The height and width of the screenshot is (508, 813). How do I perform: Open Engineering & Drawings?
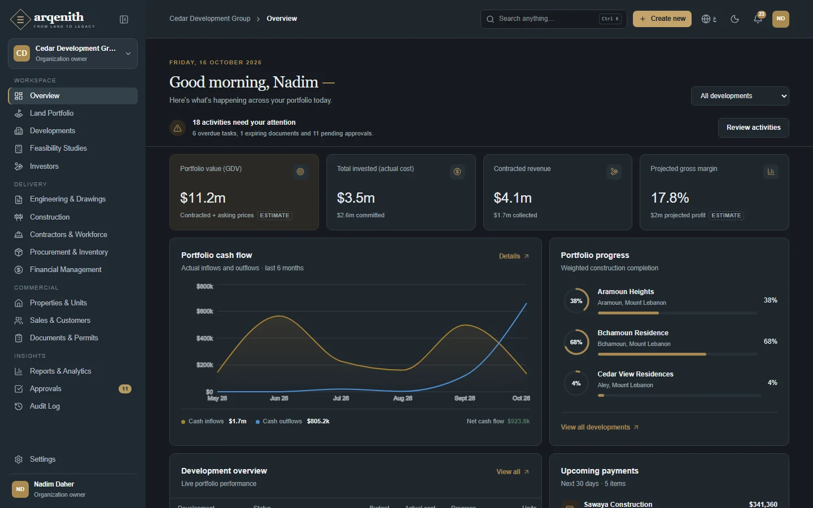(x=73, y=199)
